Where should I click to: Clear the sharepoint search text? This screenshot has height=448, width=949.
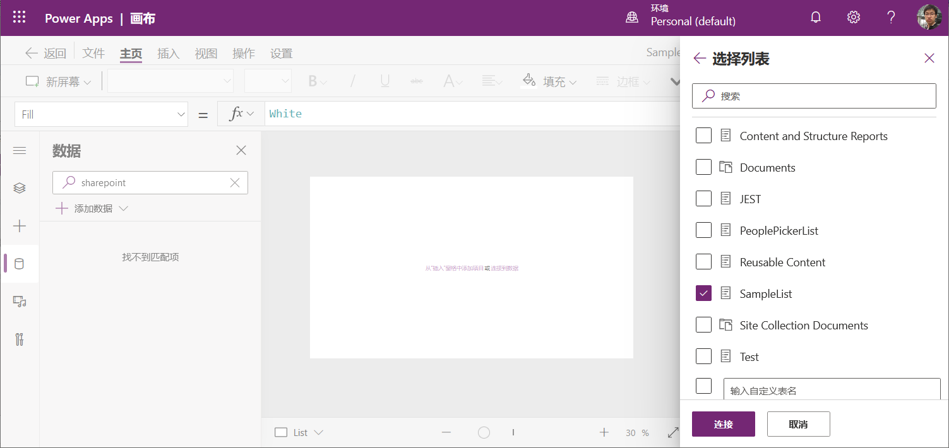(x=235, y=183)
